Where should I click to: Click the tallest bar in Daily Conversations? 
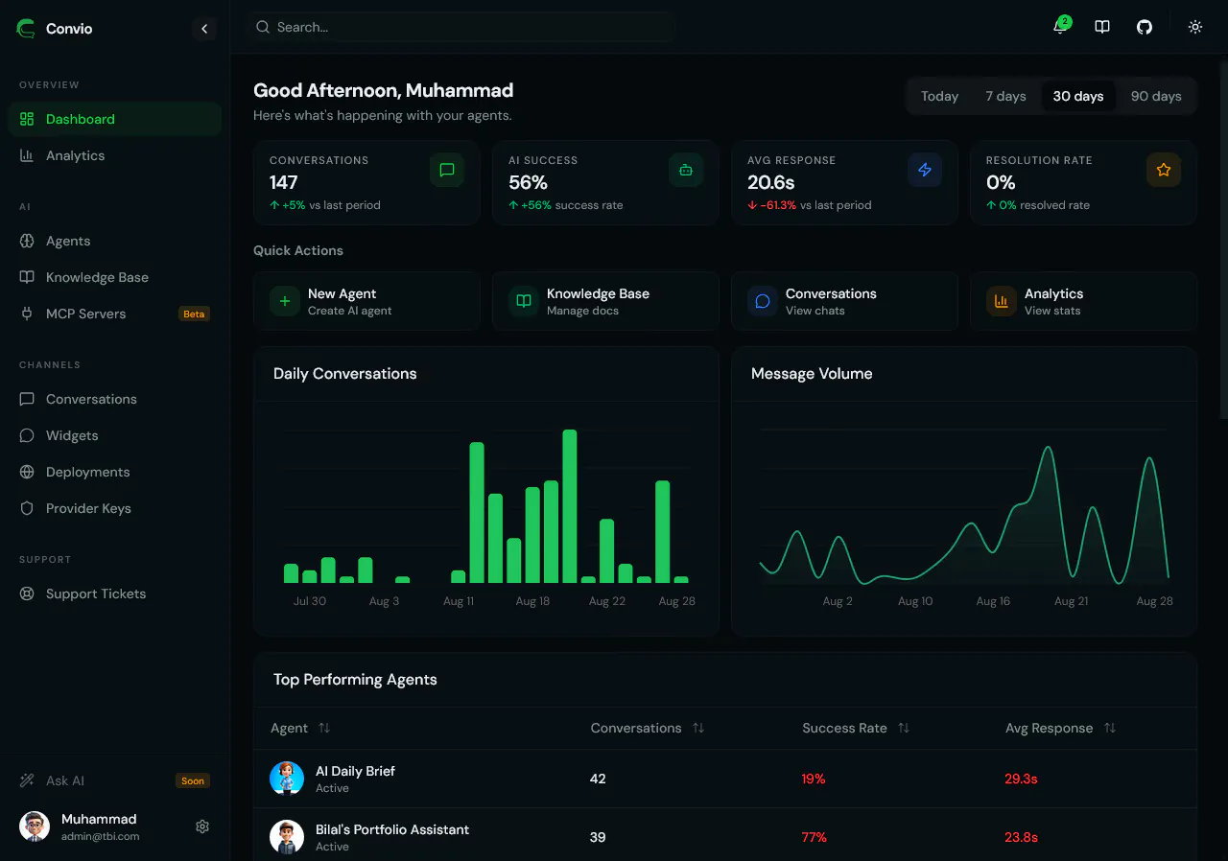[570, 506]
